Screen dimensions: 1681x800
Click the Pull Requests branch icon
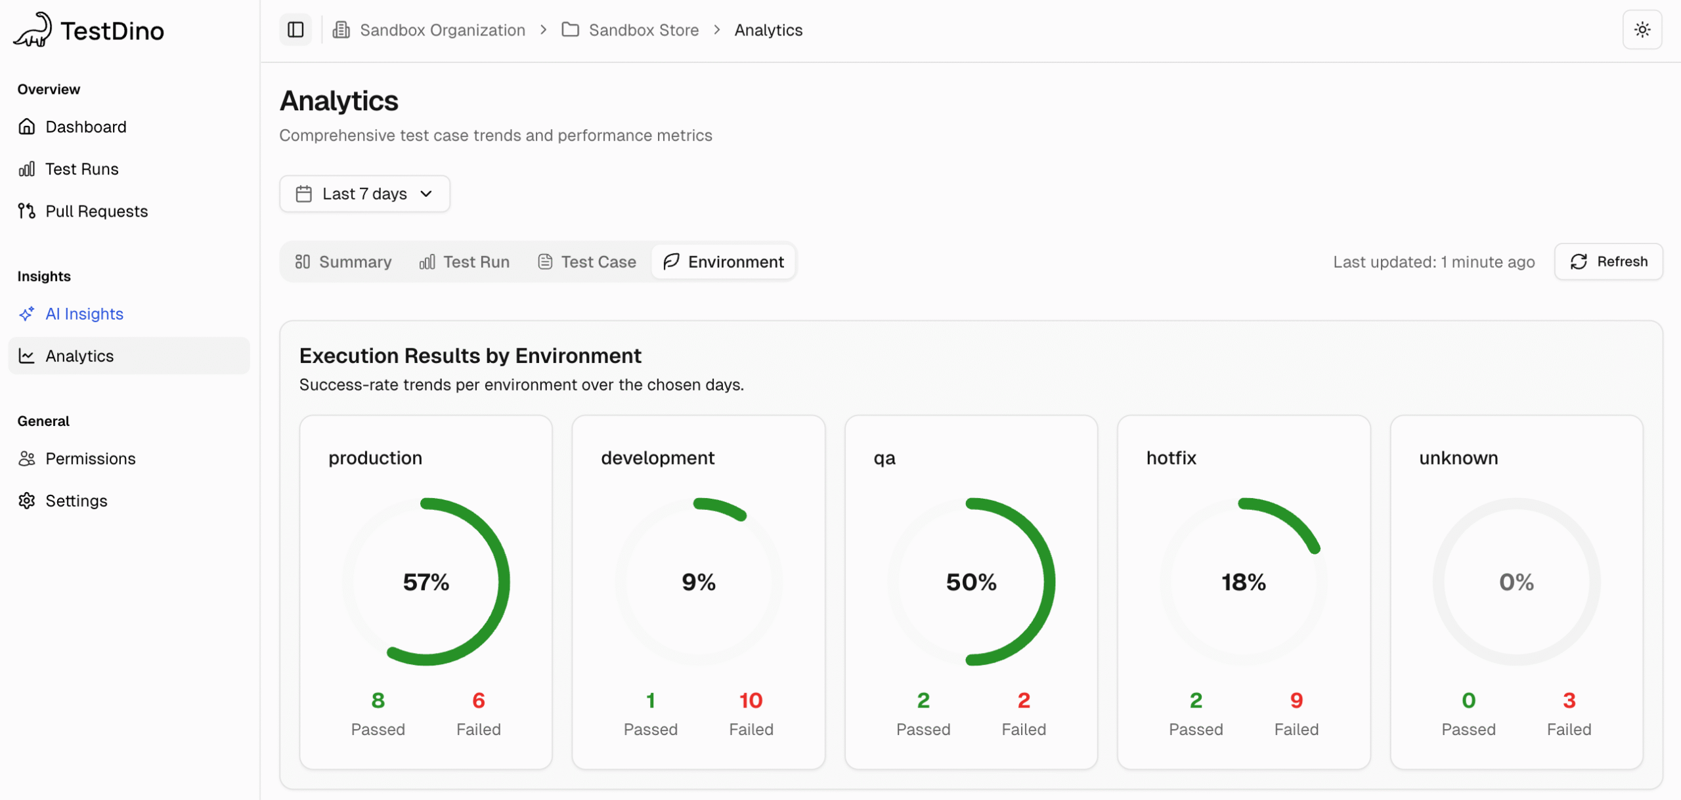[27, 211]
